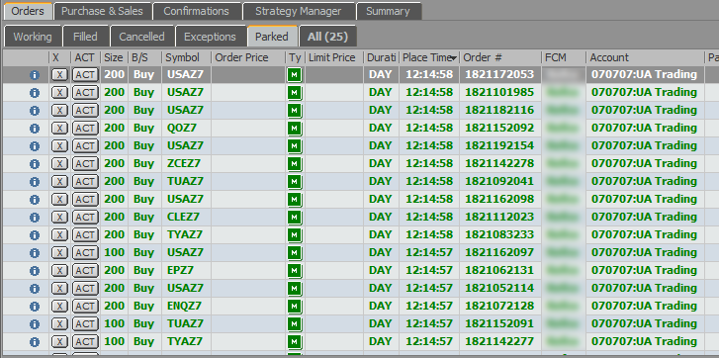
Task: Click market type icon for order 1821142277
Action: coord(295,342)
